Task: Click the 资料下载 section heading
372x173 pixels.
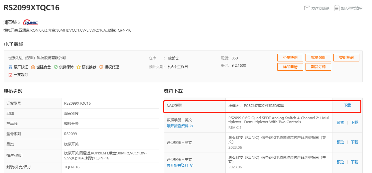Action: (173, 91)
